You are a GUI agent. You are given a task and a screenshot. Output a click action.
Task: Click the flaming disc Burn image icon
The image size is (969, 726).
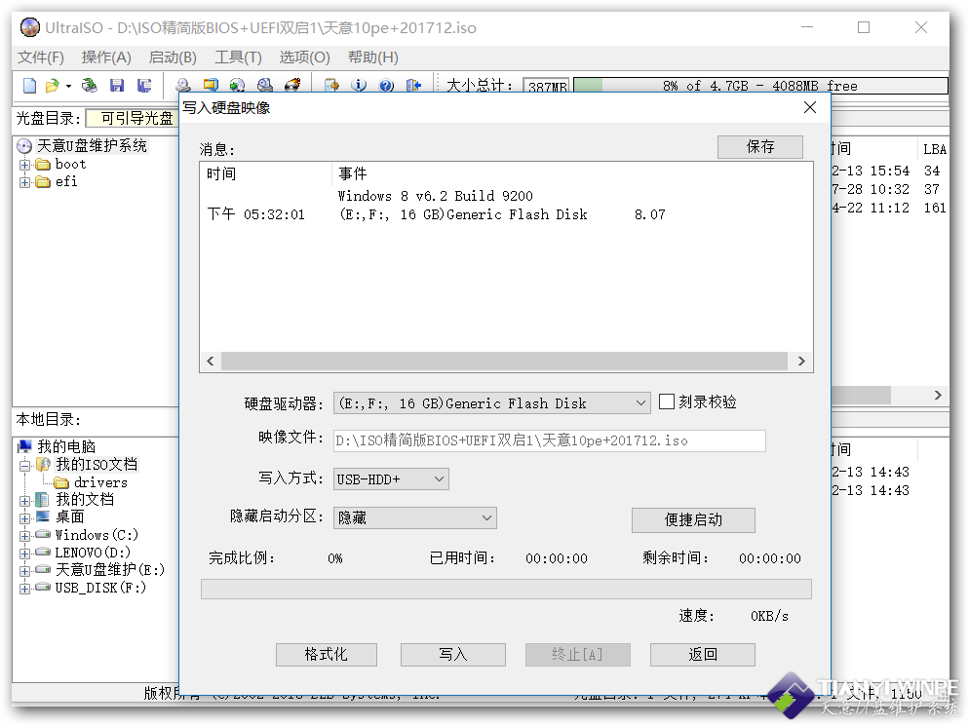[x=292, y=85]
